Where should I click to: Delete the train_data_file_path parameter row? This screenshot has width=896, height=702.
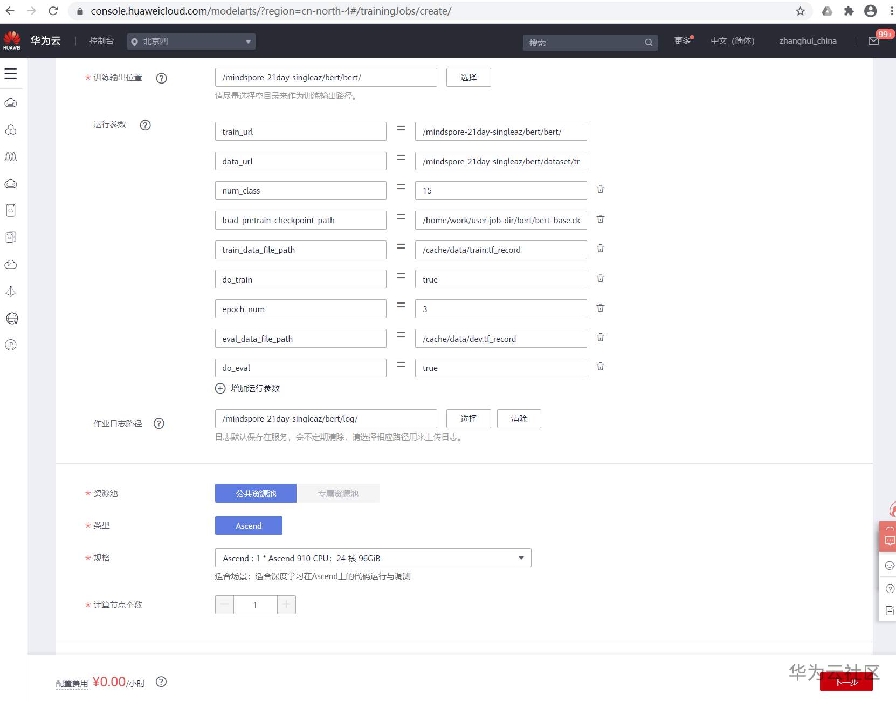(601, 249)
